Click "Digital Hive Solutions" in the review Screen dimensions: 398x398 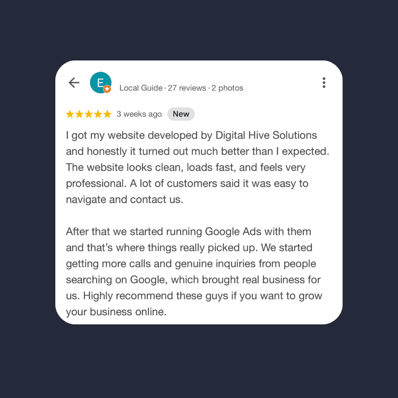266,135
